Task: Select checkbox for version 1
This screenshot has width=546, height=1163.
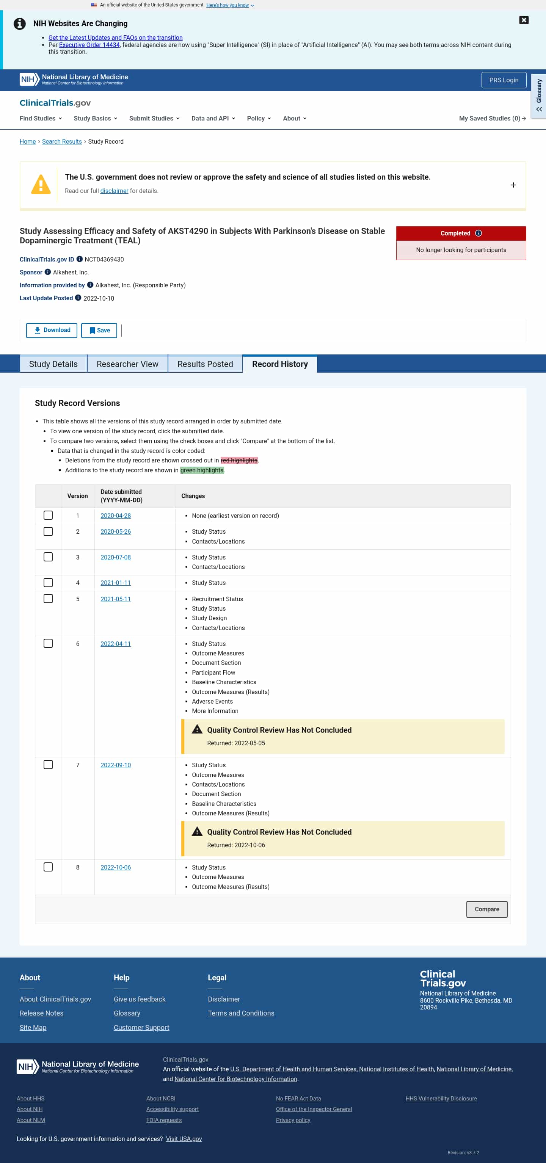Action: click(48, 515)
